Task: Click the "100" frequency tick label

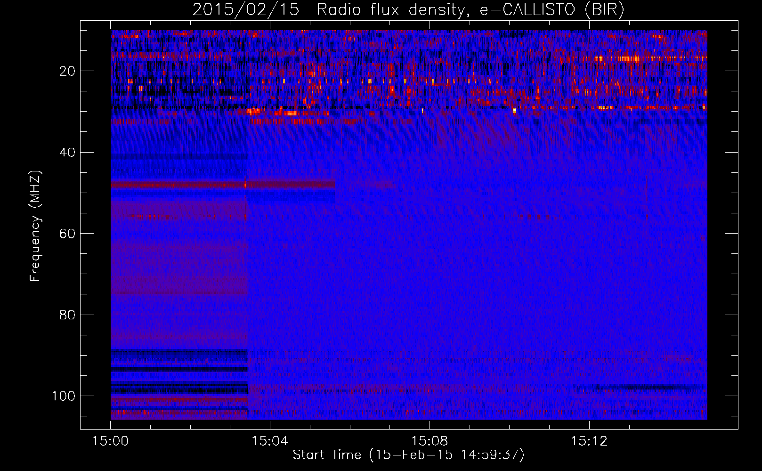Action: click(64, 396)
